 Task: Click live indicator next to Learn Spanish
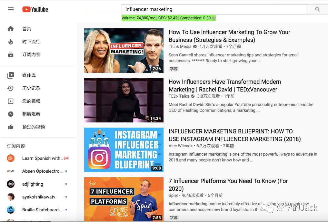click(x=66, y=158)
